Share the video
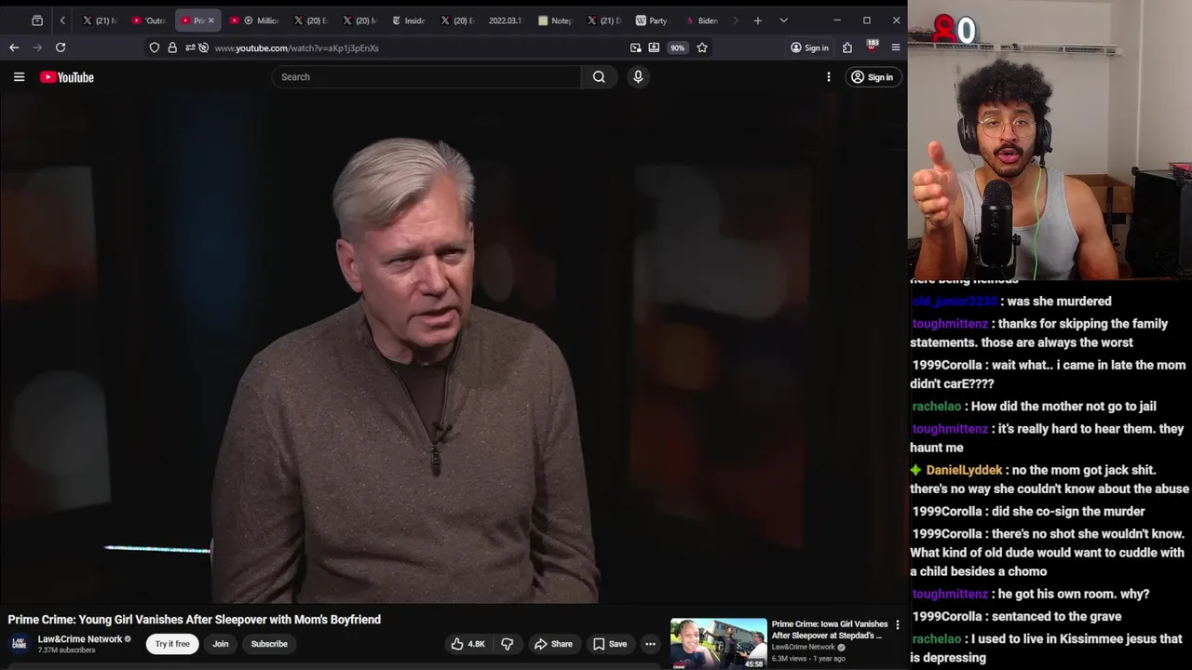The width and height of the screenshot is (1192, 670). tap(553, 644)
